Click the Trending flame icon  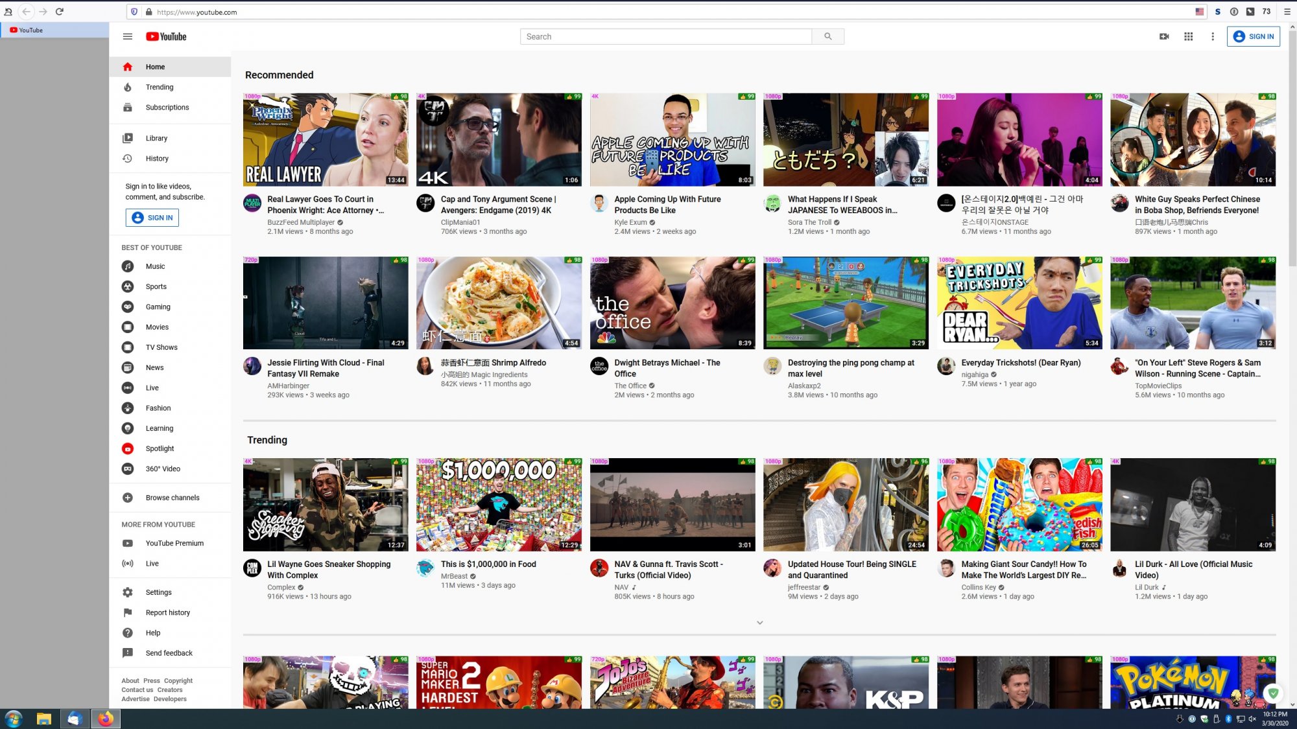click(x=128, y=87)
